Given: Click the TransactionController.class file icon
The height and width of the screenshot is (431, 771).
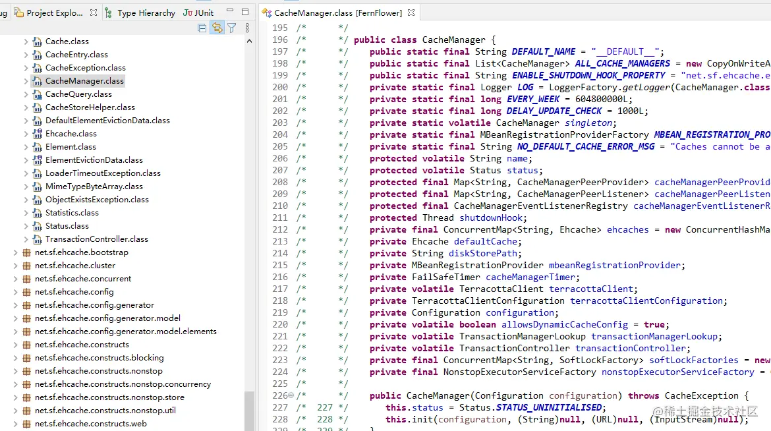Looking at the screenshot, I should click(x=38, y=240).
